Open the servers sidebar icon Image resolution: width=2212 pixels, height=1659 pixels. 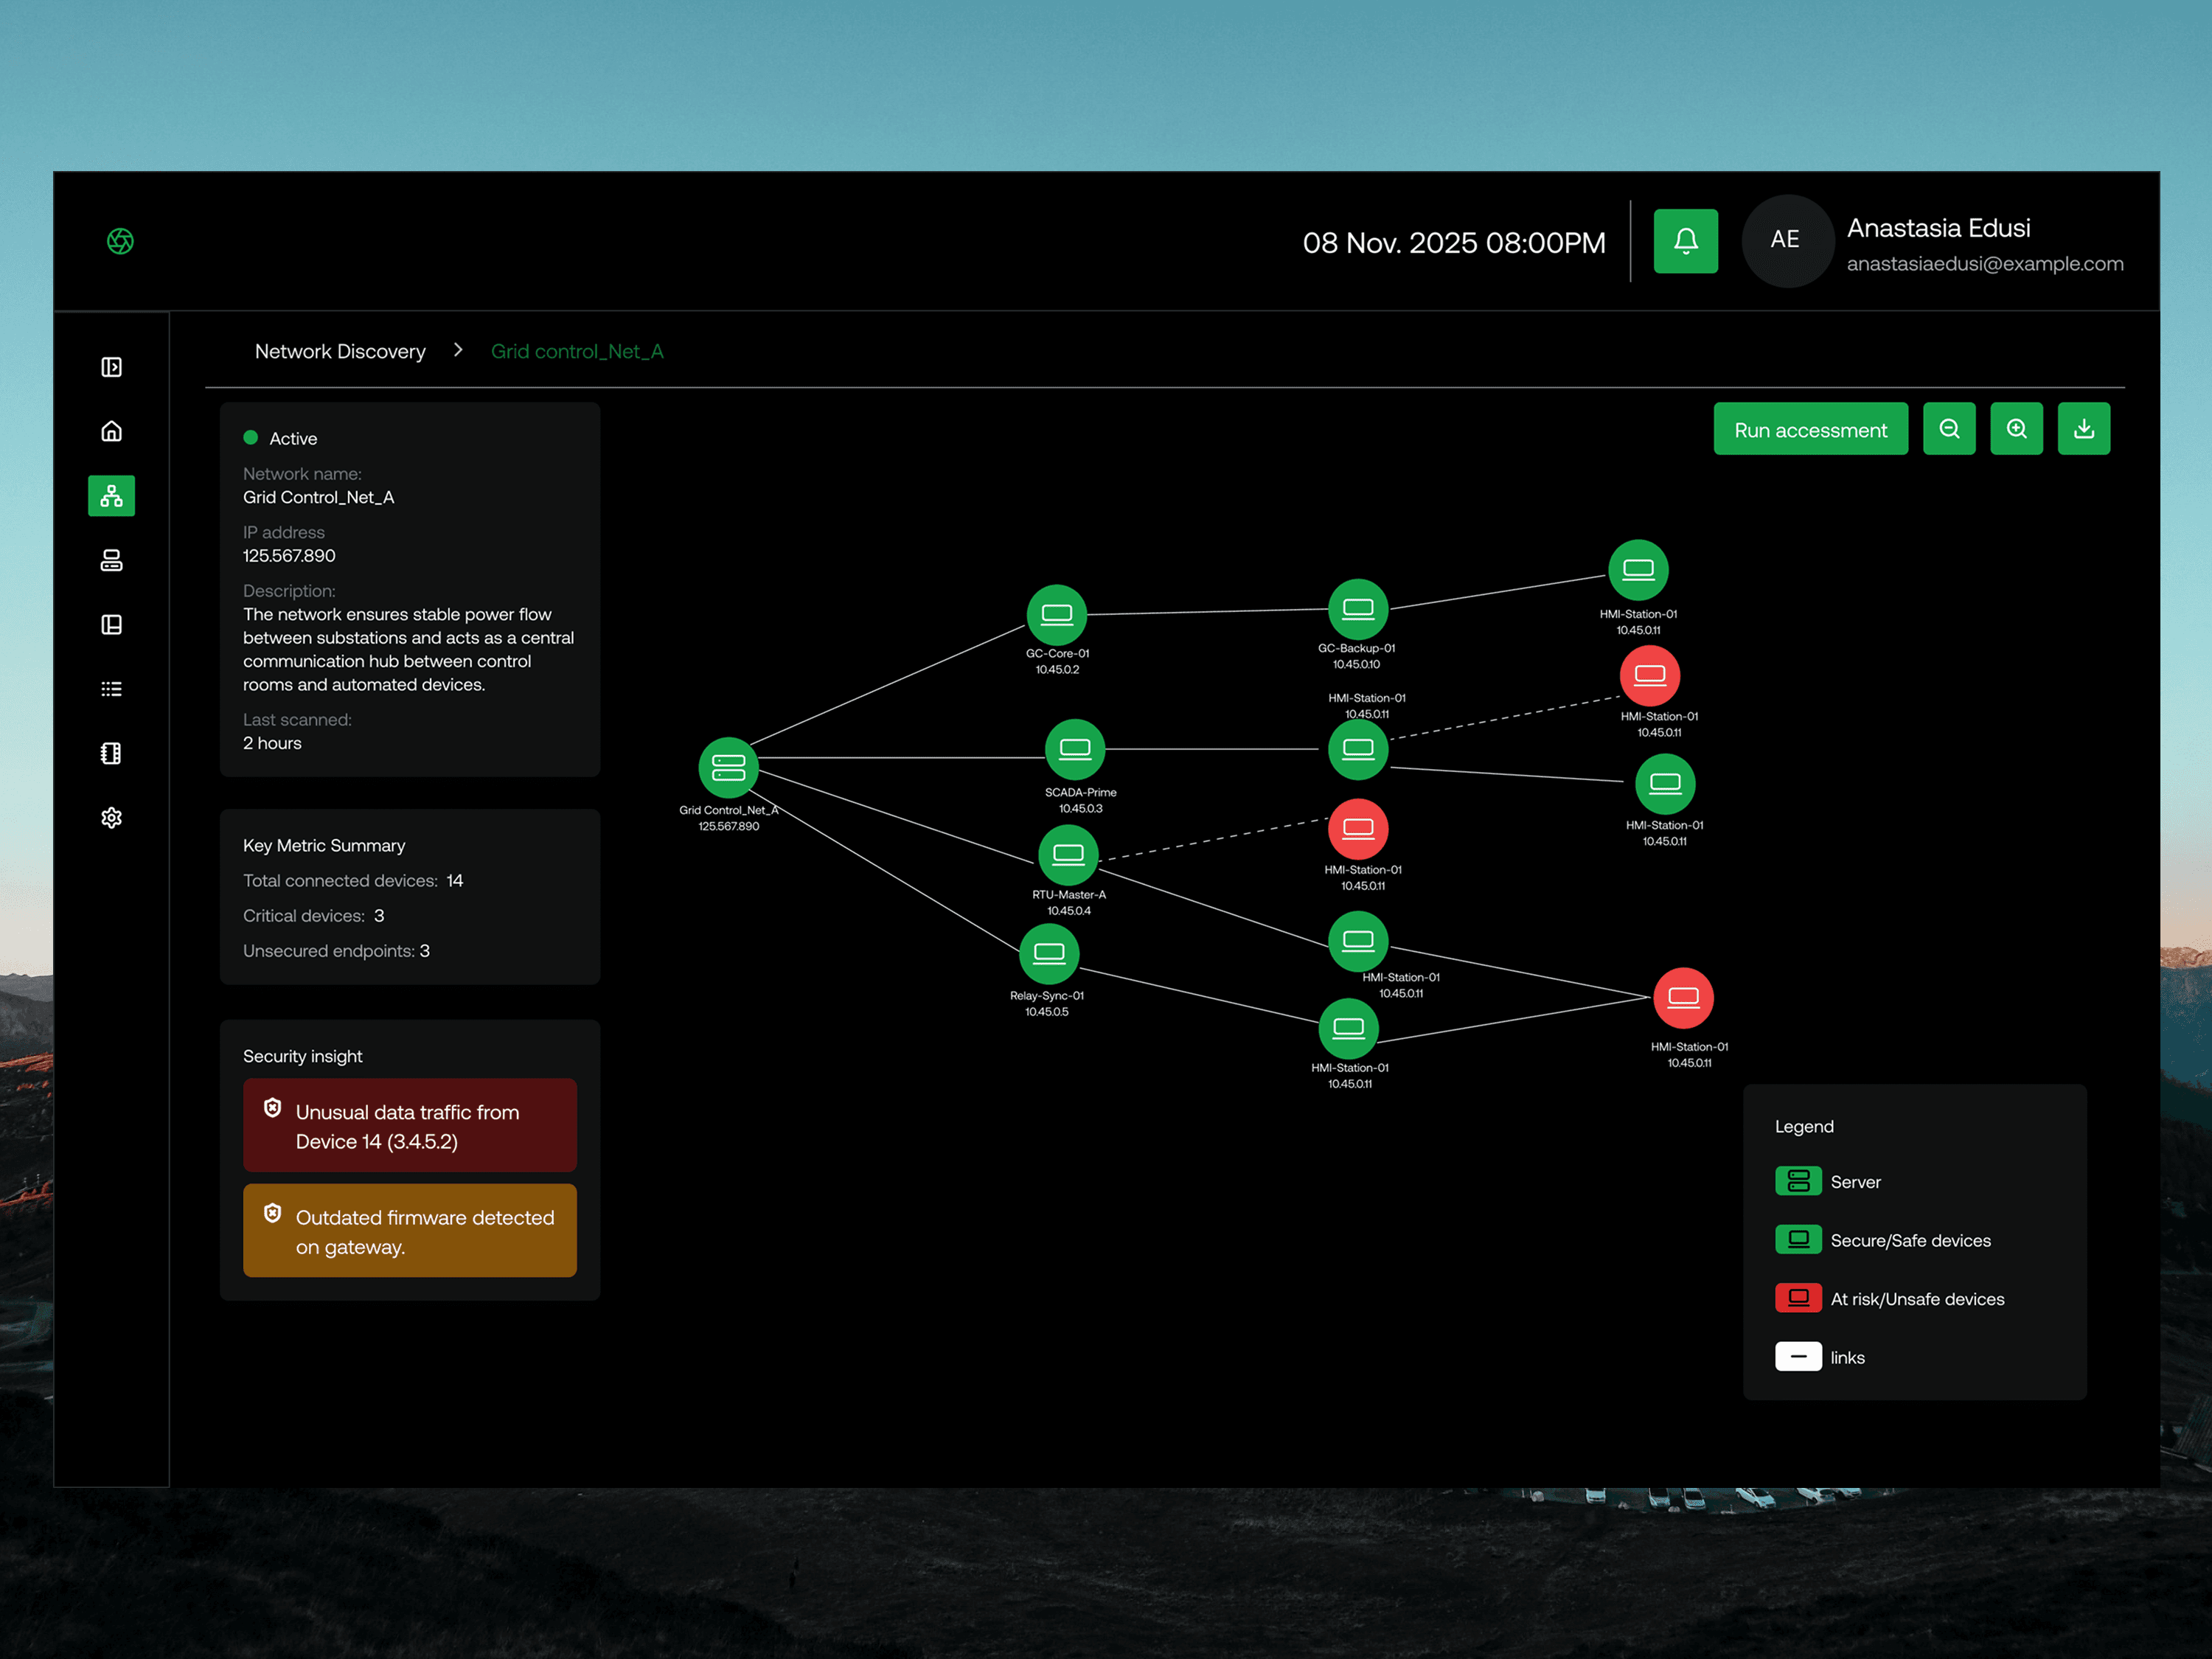(x=111, y=560)
